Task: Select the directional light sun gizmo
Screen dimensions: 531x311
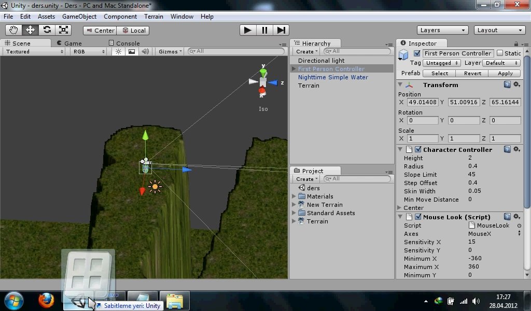Action: tap(155, 187)
